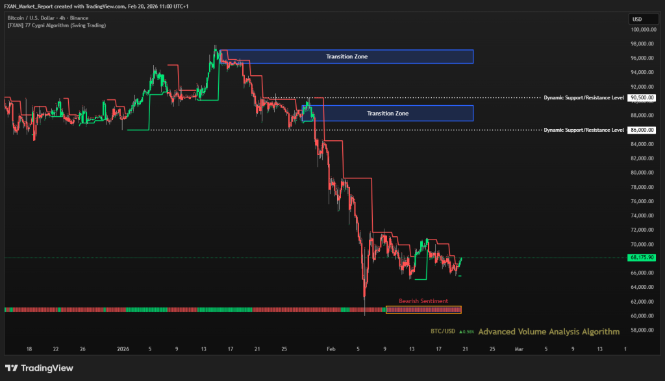
Task: Select the orange-bordered Bearish Sentiment box
Action: coord(423,310)
